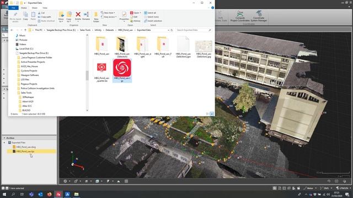
Task: Select the large red HBG_Pond_uav.lgs file
Action: 122,70
